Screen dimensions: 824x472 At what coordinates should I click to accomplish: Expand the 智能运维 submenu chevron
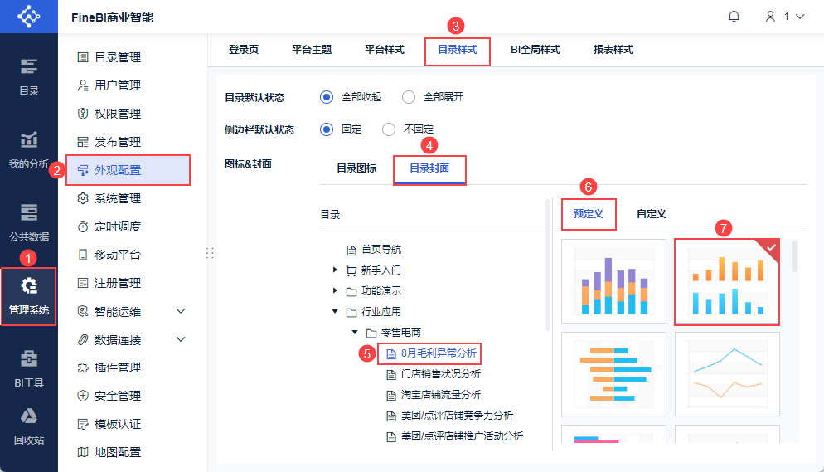pos(181,311)
